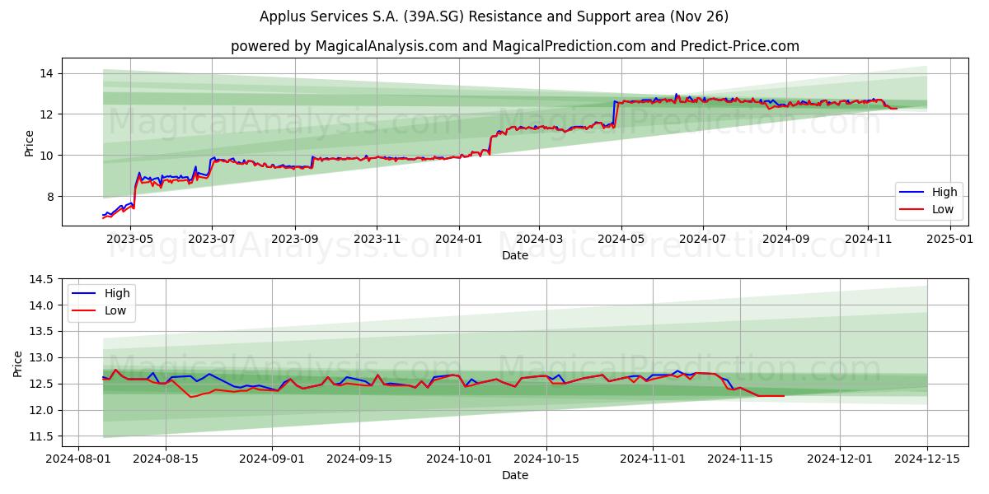
Task: Click top chart x-axis label '2025-01'
Action: pos(949,240)
